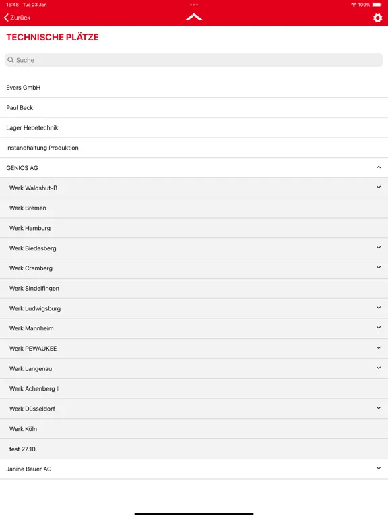This screenshot has height=518, width=388.
Task: Tap the search magnifier icon
Action: (x=11, y=60)
